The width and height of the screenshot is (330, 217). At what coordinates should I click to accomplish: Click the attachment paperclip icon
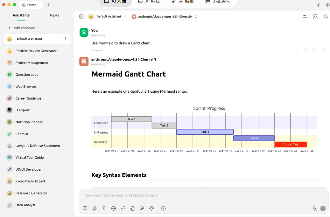(95, 208)
